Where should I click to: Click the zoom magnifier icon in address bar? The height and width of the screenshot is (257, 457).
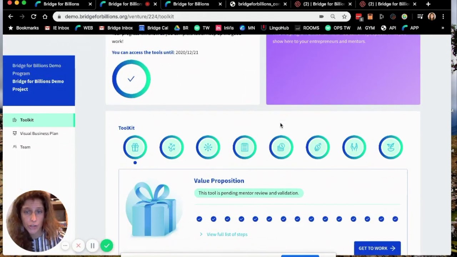tap(333, 16)
